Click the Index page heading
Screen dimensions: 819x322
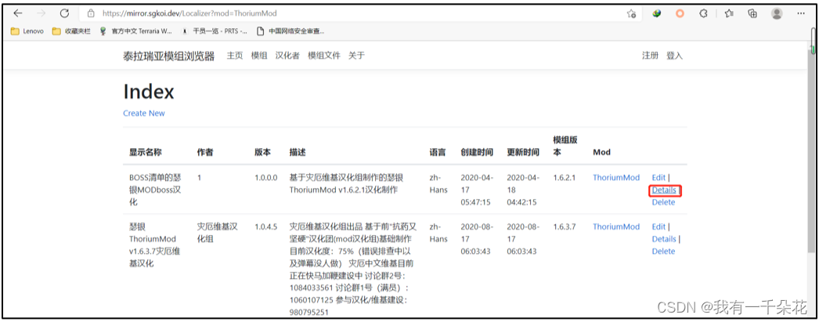click(148, 92)
